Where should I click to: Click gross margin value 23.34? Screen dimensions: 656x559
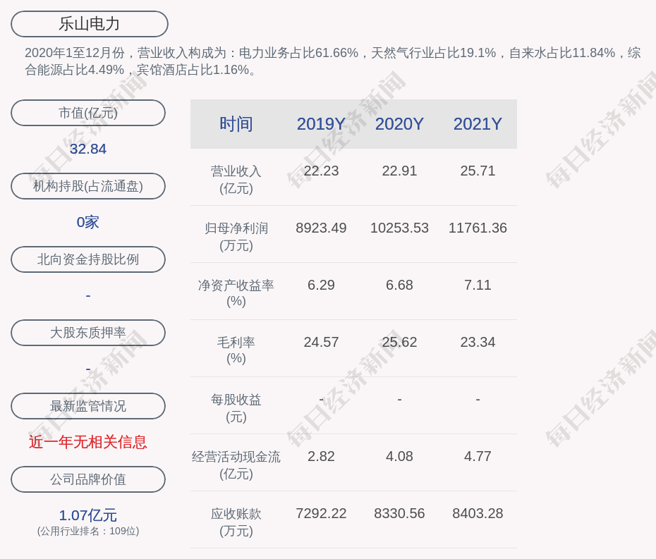tap(478, 342)
